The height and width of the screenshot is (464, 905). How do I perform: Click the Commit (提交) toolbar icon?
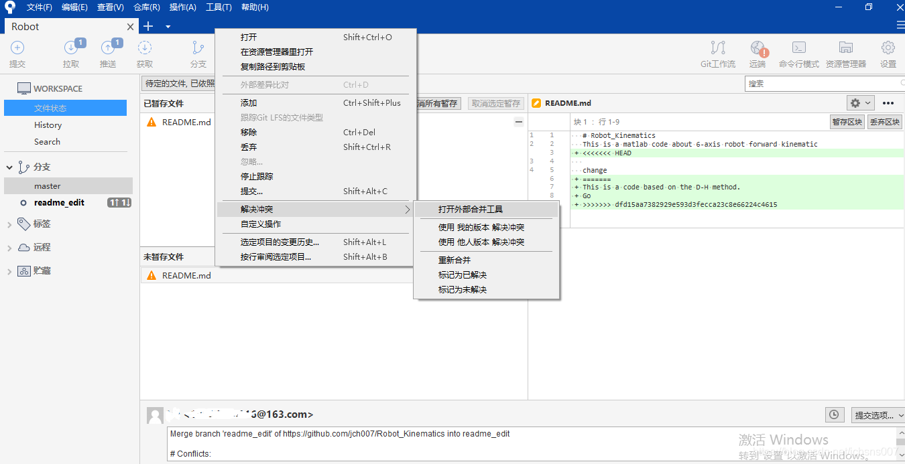(17, 48)
